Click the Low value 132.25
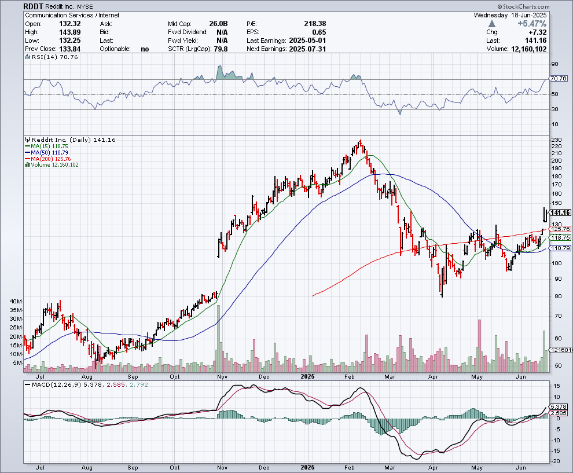573x473 pixels. 70,41
